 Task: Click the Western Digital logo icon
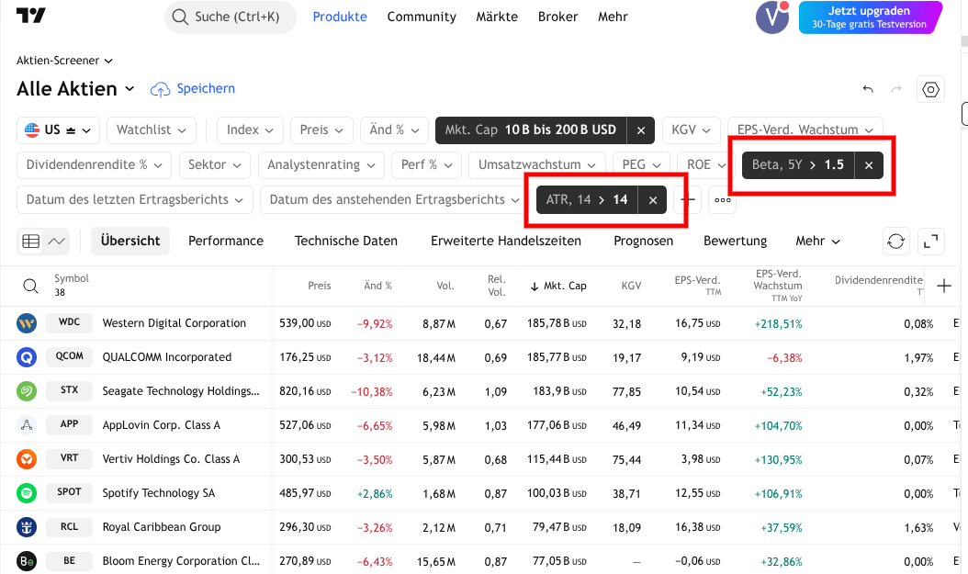[27, 323]
